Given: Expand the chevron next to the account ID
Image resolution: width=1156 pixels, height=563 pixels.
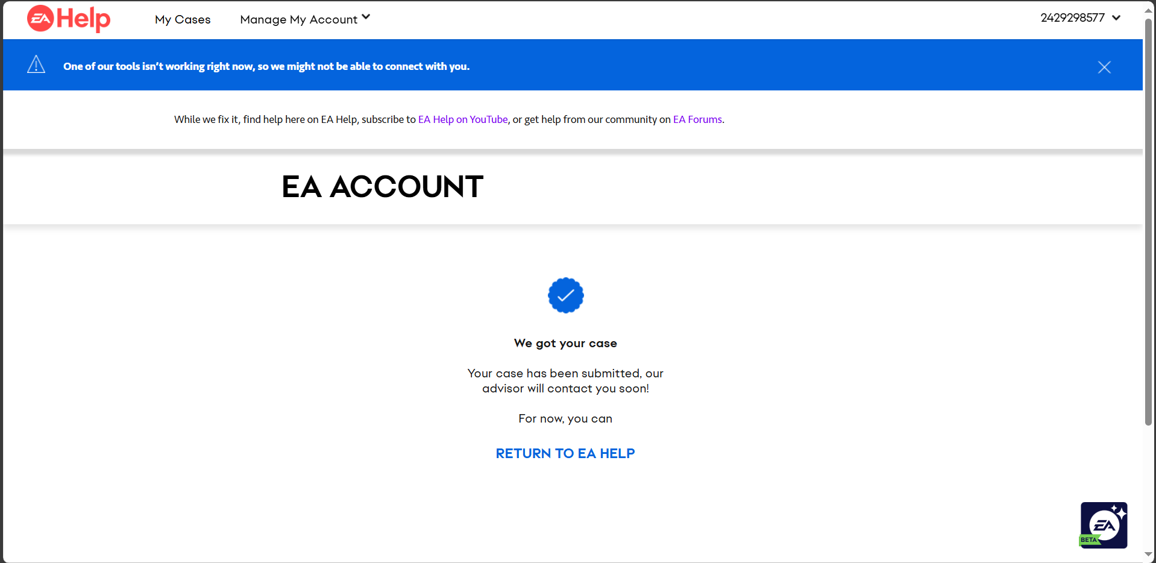Looking at the screenshot, I should click(x=1116, y=18).
